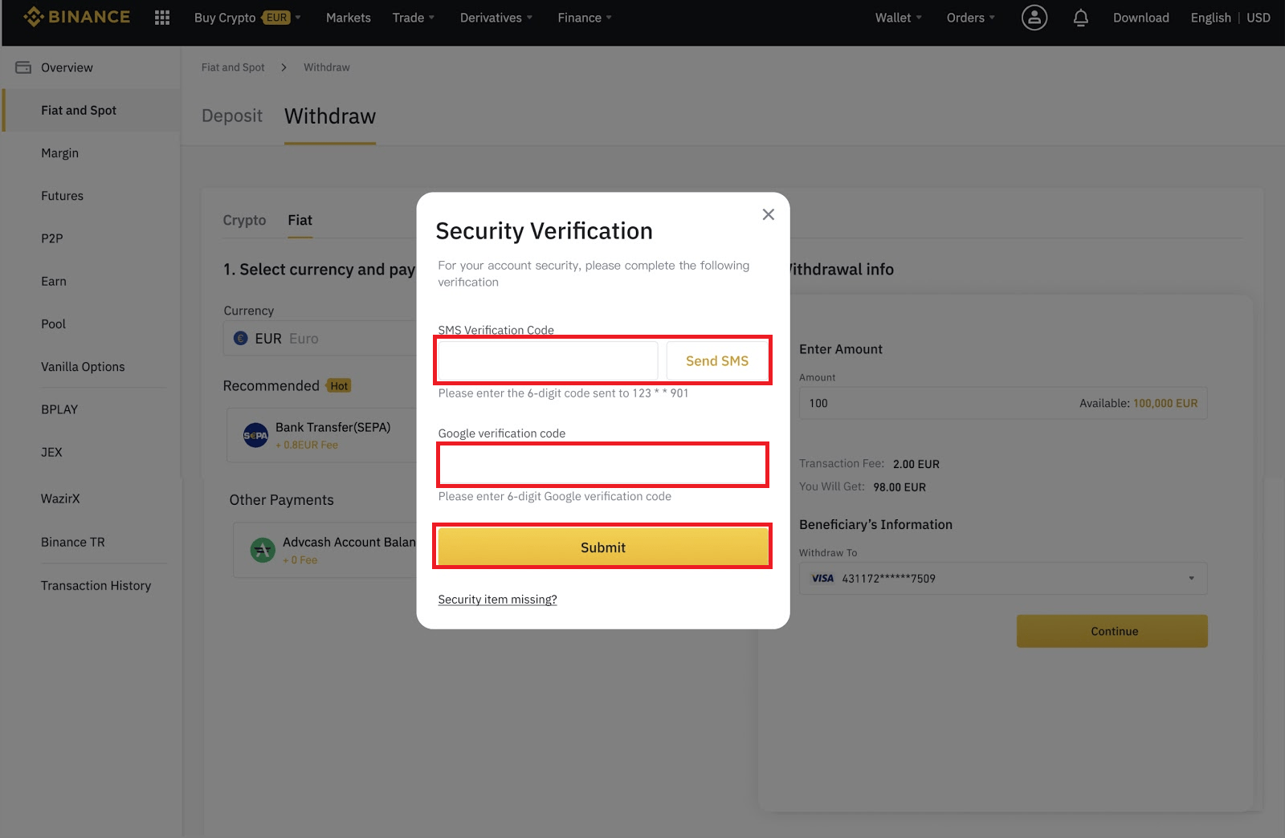
Task: Change display currency USD
Action: tap(1258, 18)
